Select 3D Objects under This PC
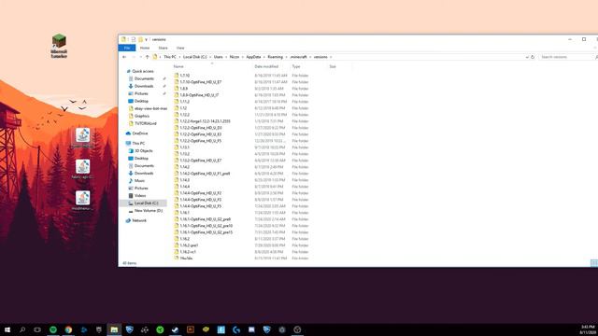598x336 pixels. 143,151
